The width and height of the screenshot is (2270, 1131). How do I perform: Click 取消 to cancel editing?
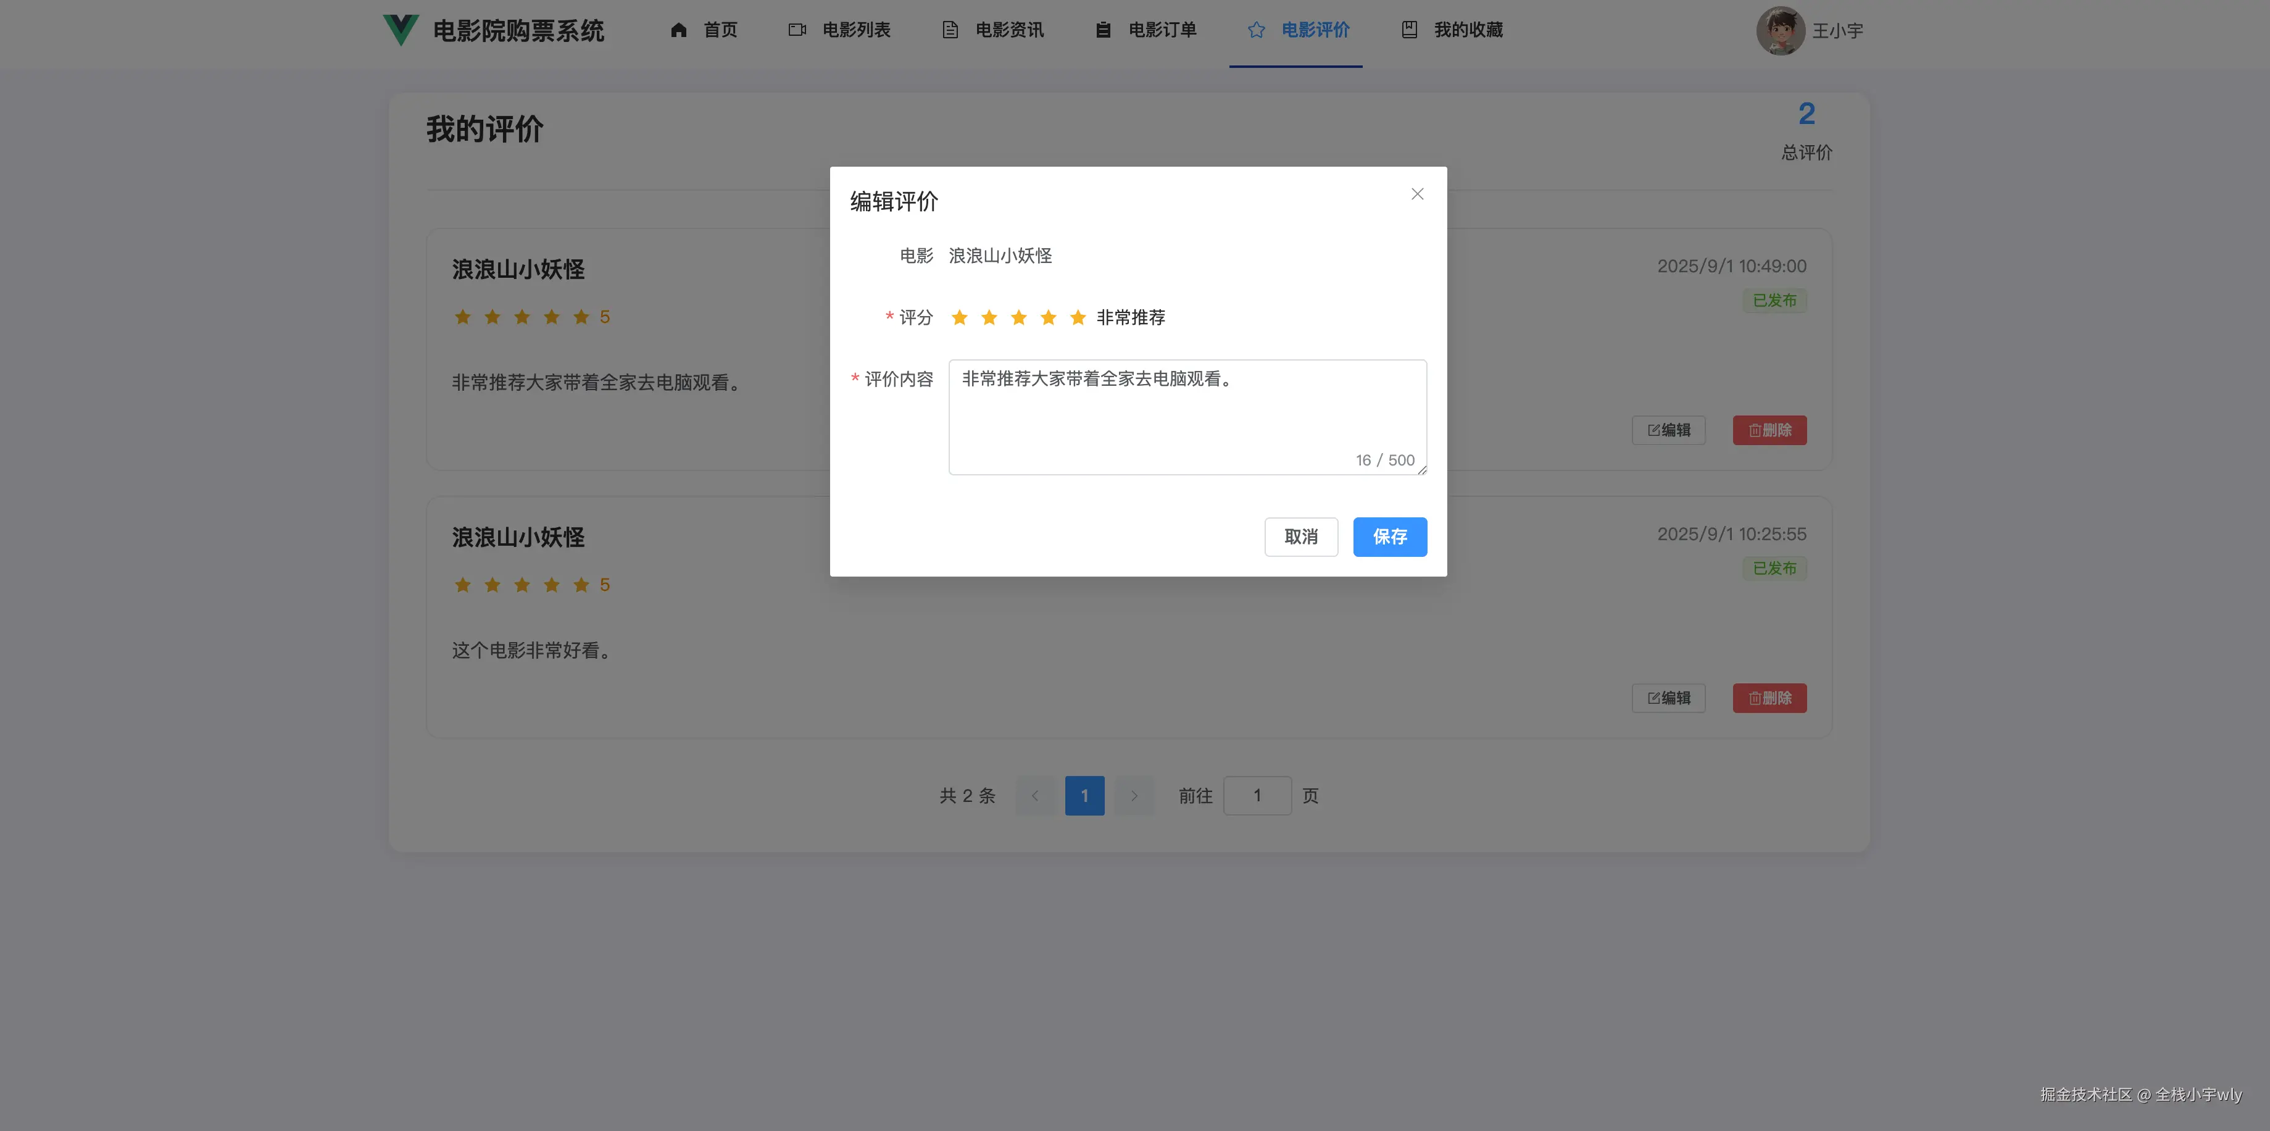(1302, 537)
